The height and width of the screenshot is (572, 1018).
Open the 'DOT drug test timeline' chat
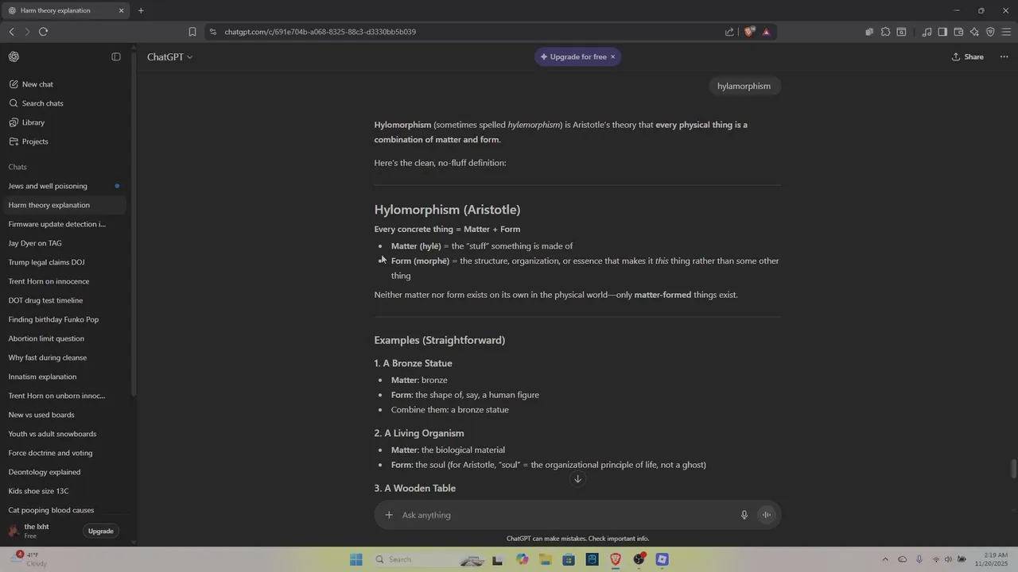tap(64, 300)
